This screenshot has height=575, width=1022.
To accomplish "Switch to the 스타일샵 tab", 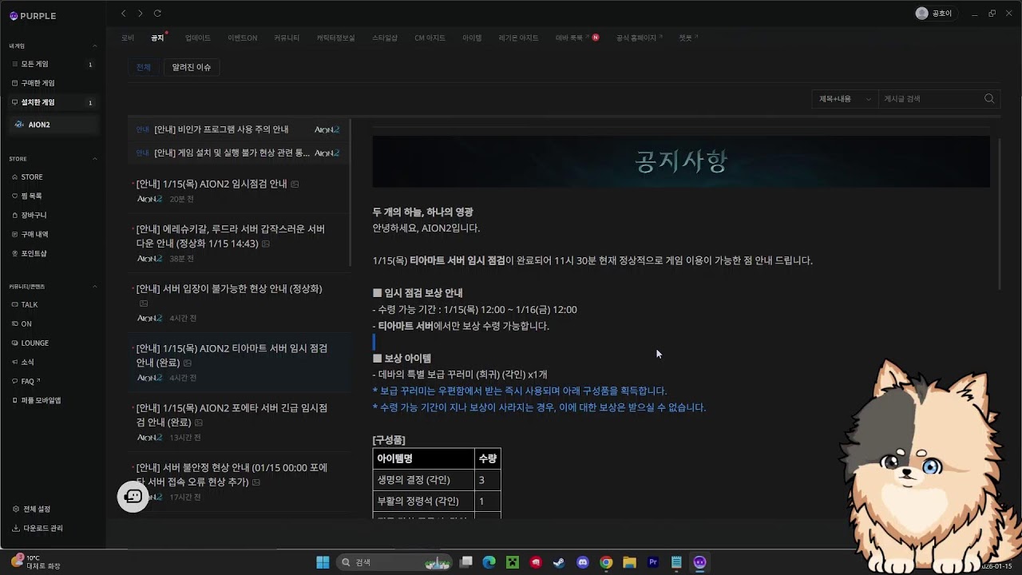I will tap(385, 38).
